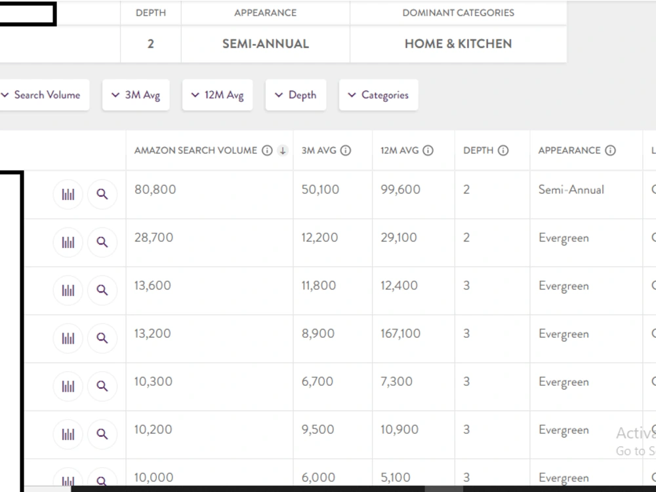Screen dimensions: 656x492
Task: Click the 50,100 3M average value
Action: coord(320,190)
